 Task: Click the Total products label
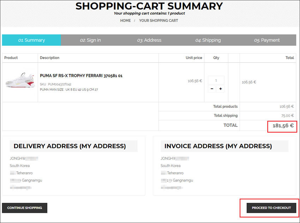(x=226, y=106)
